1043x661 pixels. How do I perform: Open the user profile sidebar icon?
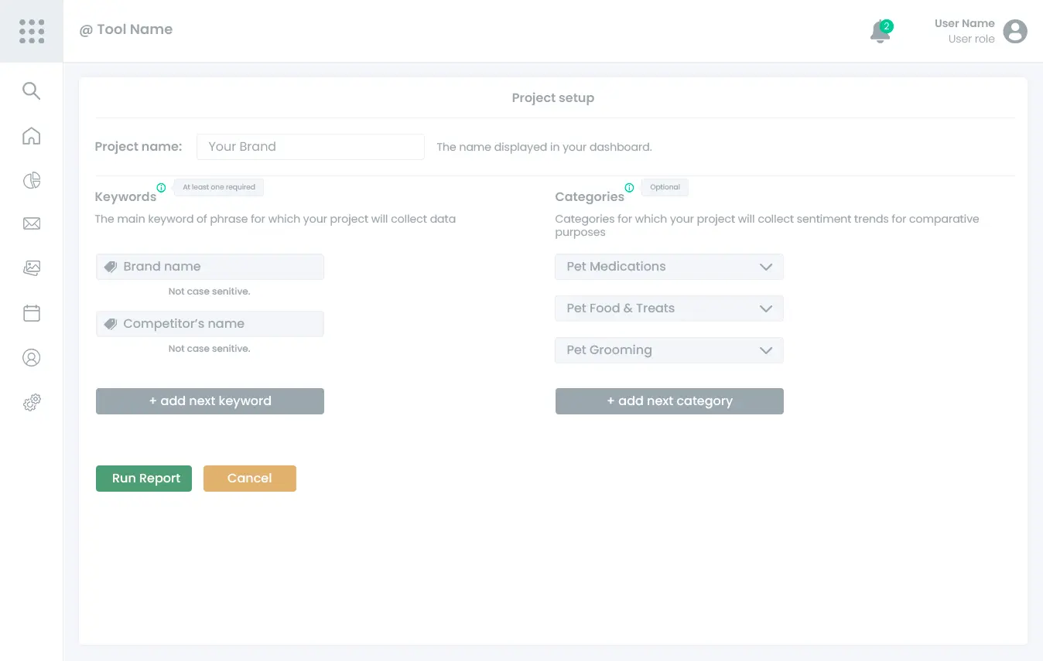31,358
